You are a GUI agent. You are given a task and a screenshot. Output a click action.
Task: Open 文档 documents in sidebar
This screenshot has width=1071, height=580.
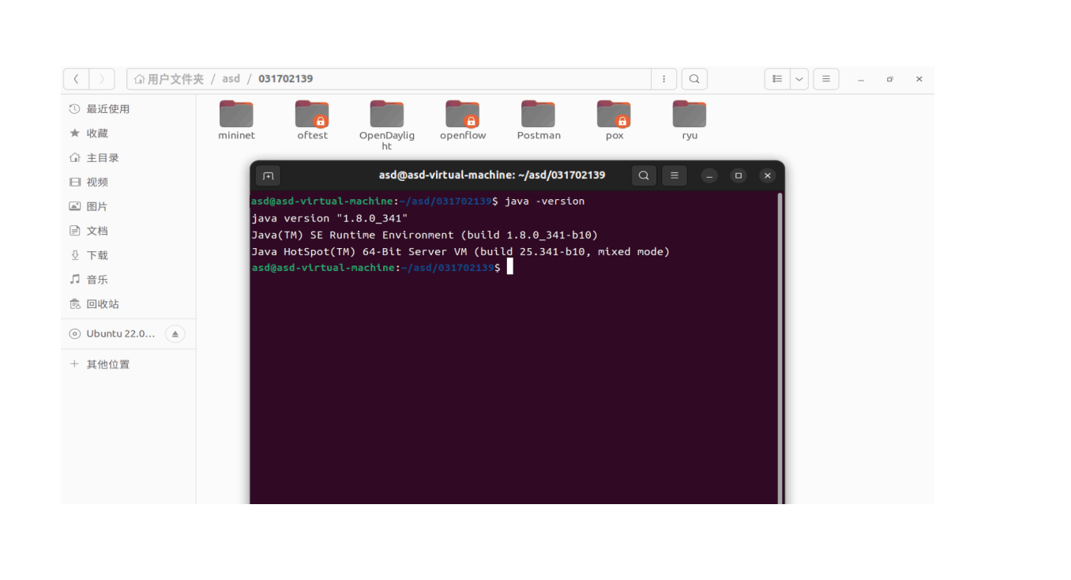(128, 231)
